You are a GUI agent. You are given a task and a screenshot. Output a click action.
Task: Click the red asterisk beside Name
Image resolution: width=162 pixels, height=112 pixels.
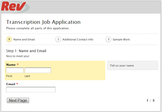coord(18,64)
